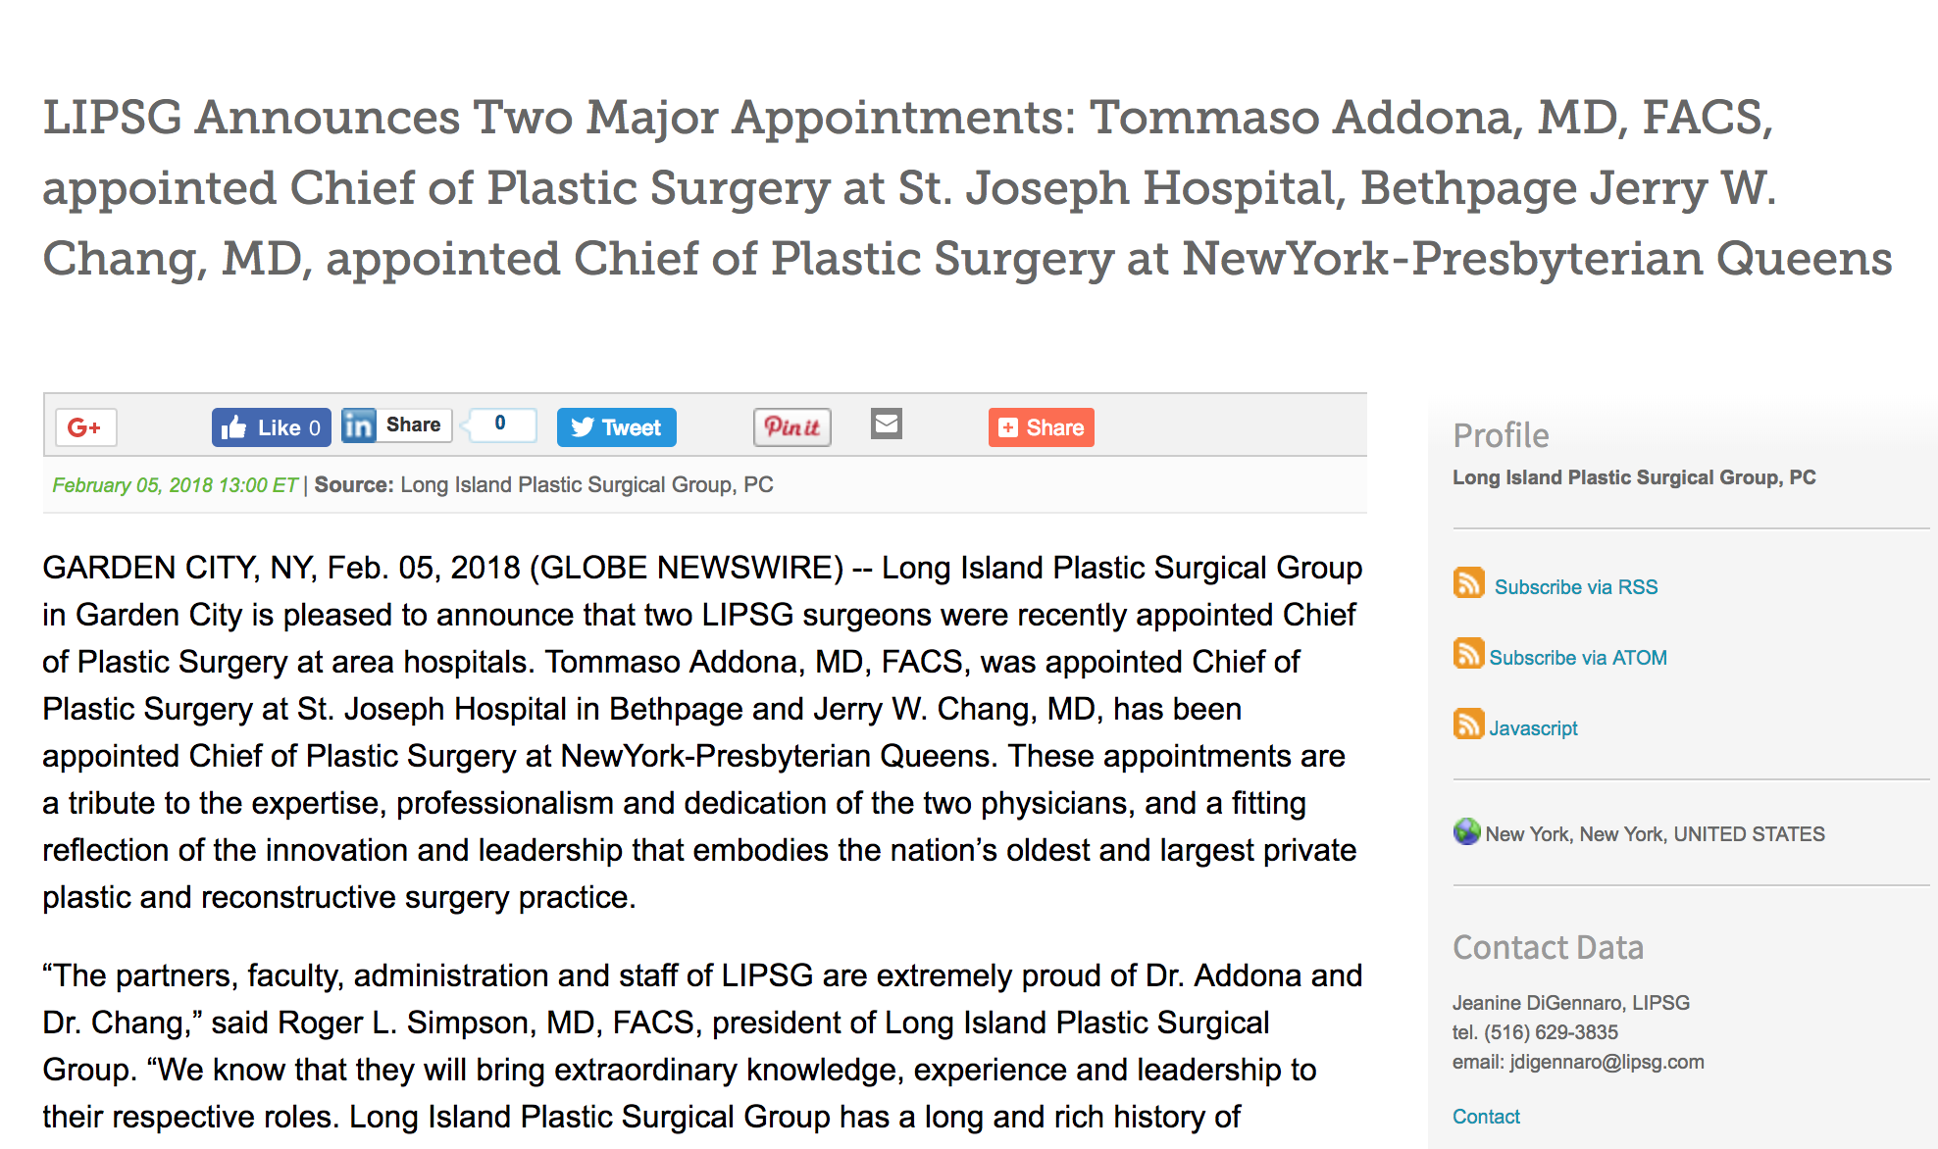Screen dimensions: 1938x1149
Task: Share article via LinkedIn button
Action: tap(396, 425)
